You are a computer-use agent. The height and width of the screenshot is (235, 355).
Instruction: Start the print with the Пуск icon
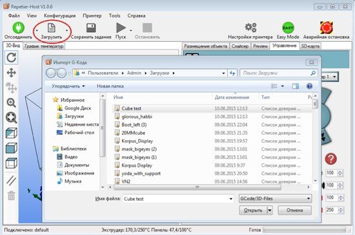[121, 28]
